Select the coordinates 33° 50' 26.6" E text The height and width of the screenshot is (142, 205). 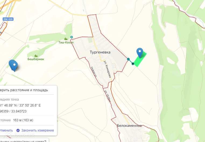coord(30,105)
